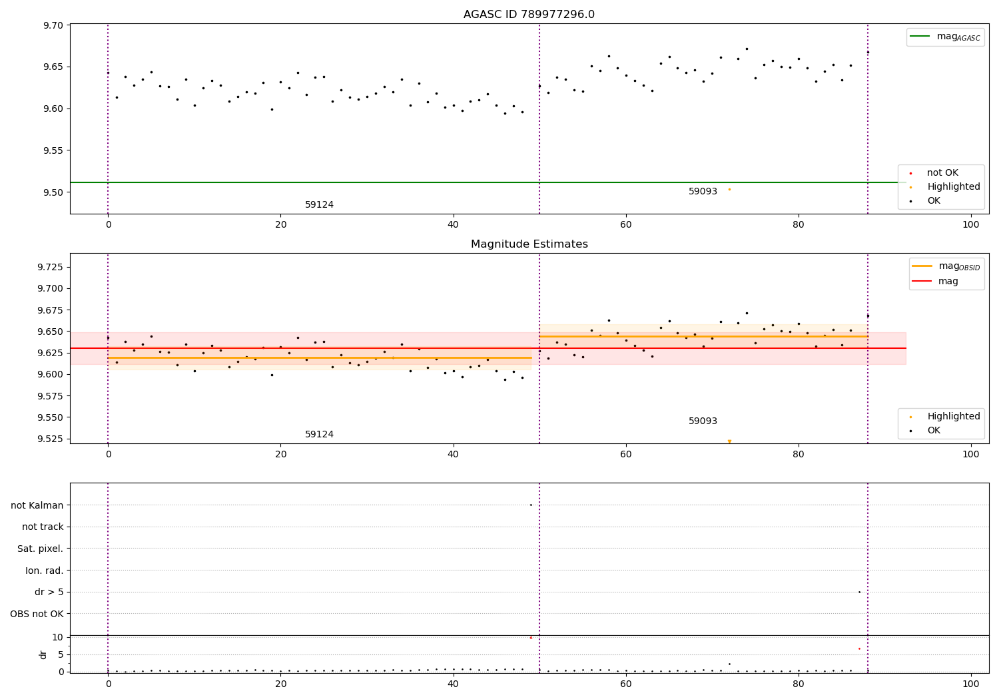Click the red dr point near value 10
Screen dimensions: 999x699
coord(531,638)
